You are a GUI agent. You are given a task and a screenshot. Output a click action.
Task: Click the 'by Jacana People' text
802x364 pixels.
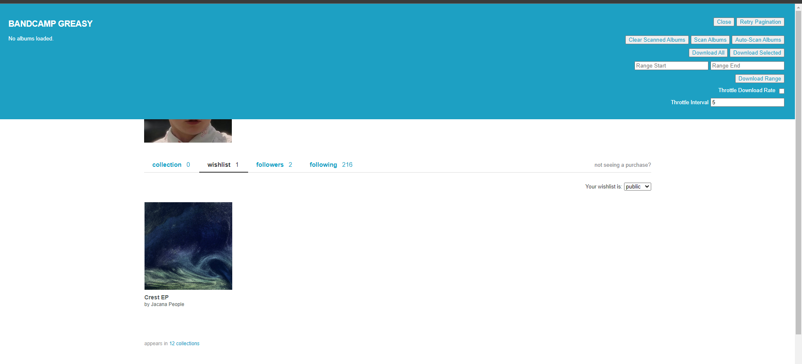point(164,304)
